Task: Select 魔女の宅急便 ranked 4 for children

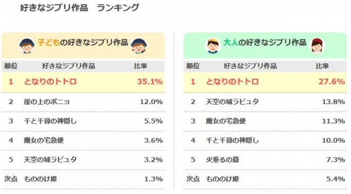Action: click(44, 140)
